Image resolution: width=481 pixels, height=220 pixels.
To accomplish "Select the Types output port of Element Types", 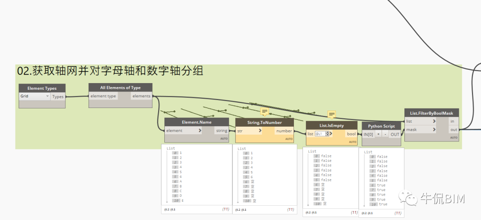I will point(57,97).
